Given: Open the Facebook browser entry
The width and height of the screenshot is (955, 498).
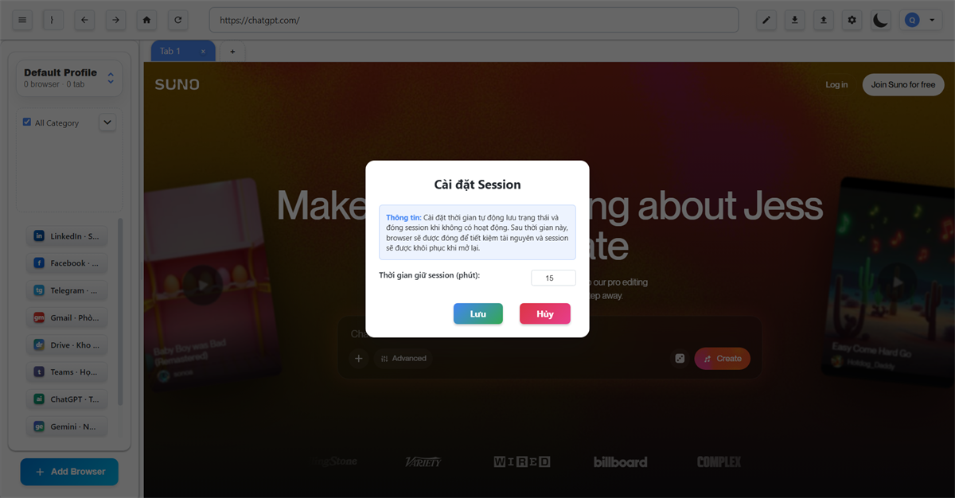Looking at the screenshot, I should point(67,263).
